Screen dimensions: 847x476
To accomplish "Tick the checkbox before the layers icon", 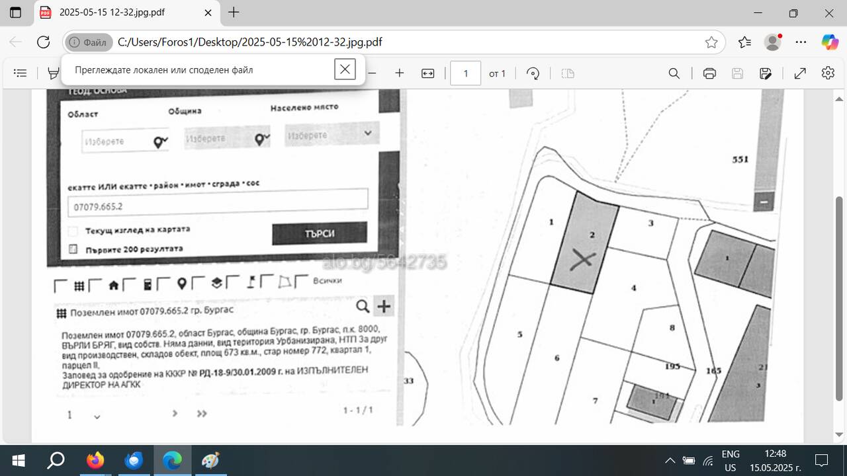I will (199, 283).
